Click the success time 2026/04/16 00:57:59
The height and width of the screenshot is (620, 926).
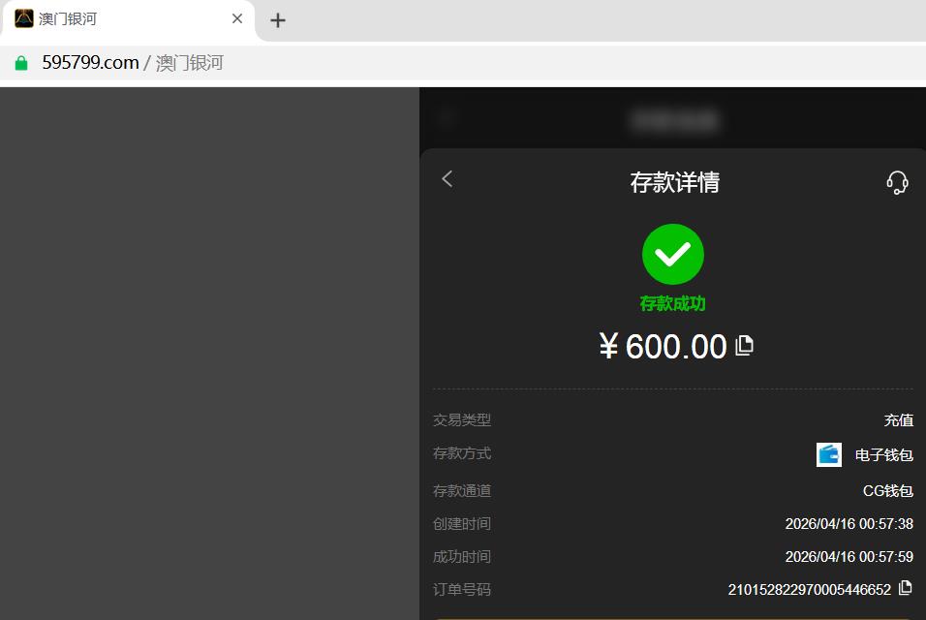[849, 557]
